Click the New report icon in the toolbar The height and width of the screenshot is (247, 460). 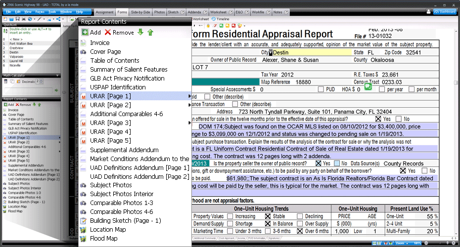coord(5,19)
